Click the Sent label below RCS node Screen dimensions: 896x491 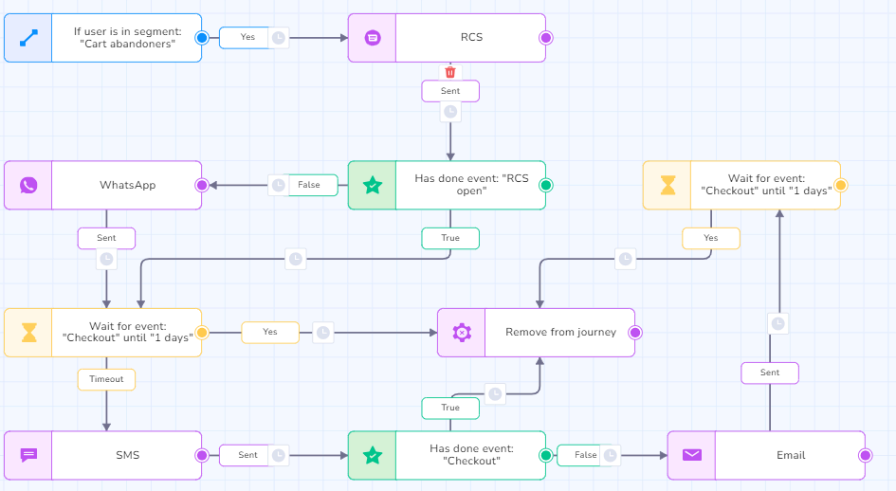450,91
